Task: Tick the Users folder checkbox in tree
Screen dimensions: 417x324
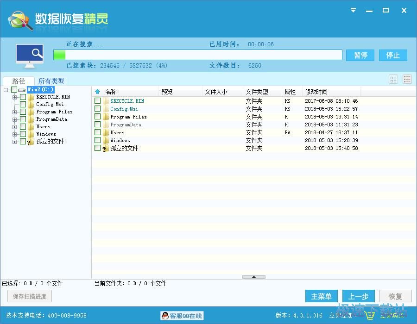Action: point(23,126)
